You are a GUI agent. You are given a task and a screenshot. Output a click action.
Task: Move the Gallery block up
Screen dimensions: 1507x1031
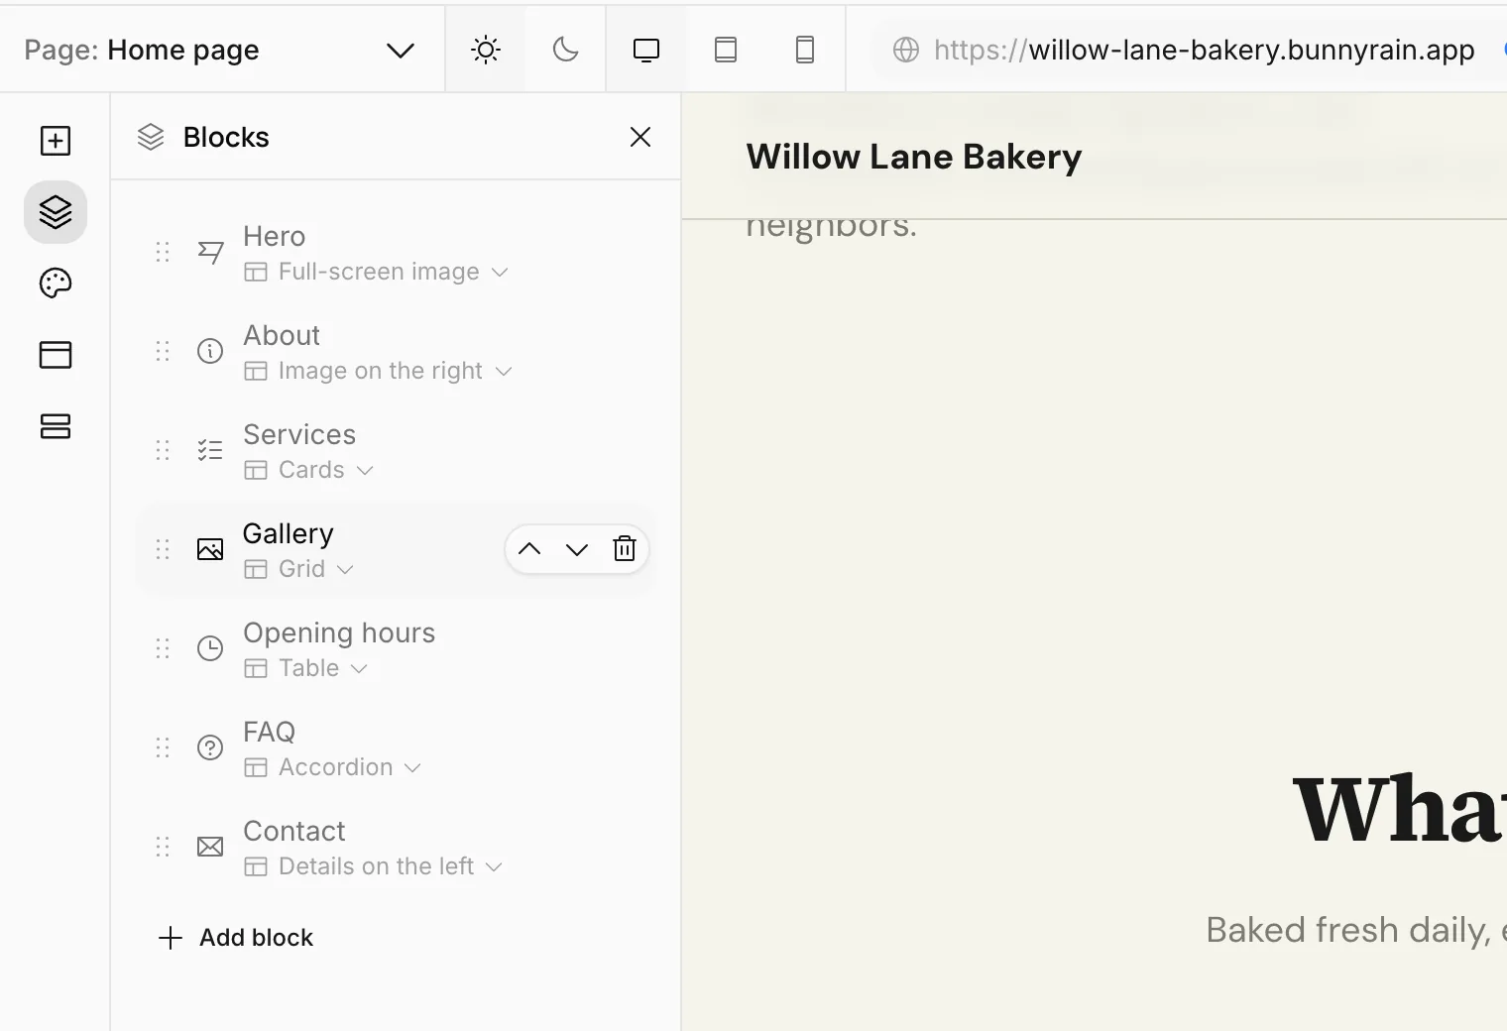click(x=529, y=549)
